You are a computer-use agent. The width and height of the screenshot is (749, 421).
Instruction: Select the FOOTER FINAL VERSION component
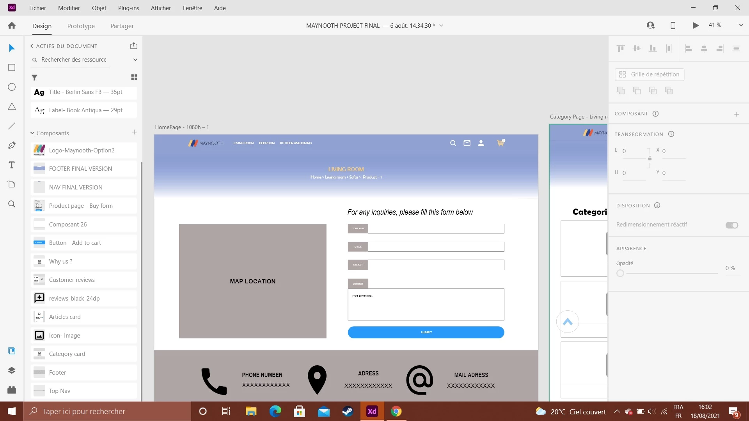click(x=80, y=169)
